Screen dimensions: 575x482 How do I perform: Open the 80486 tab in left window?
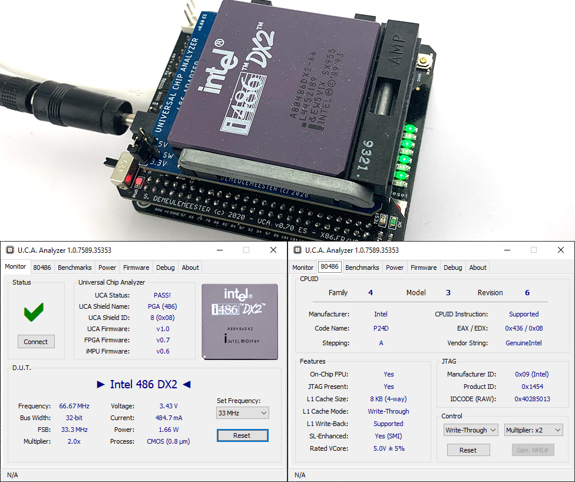[42, 268]
